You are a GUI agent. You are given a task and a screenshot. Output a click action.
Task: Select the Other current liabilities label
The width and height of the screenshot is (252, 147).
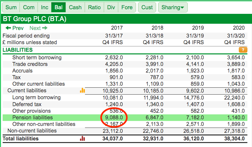[x=39, y=84]
